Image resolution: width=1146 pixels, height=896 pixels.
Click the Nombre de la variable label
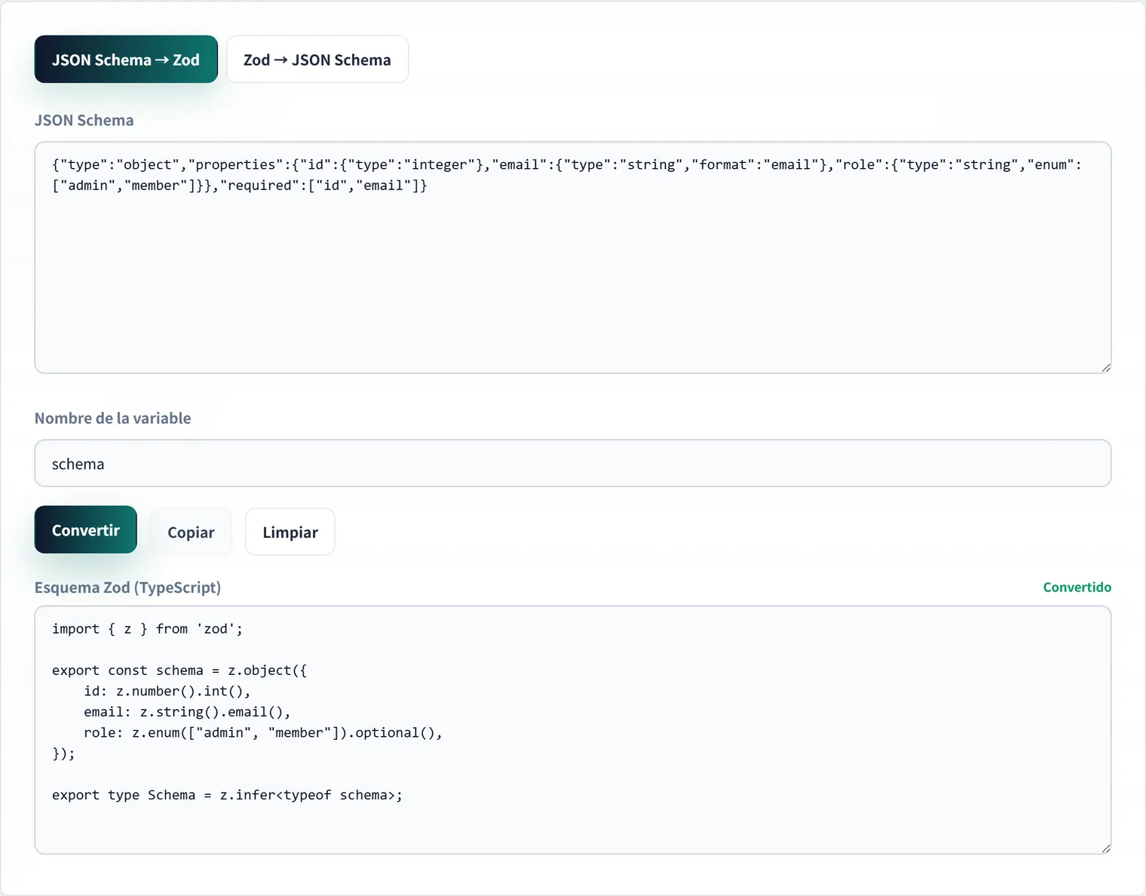tap(112, 418)
